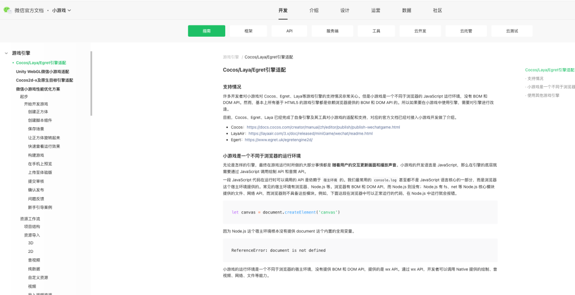
Task: Go to the 运营 tab
Action: pyautogui.click(x=375, y=10)
